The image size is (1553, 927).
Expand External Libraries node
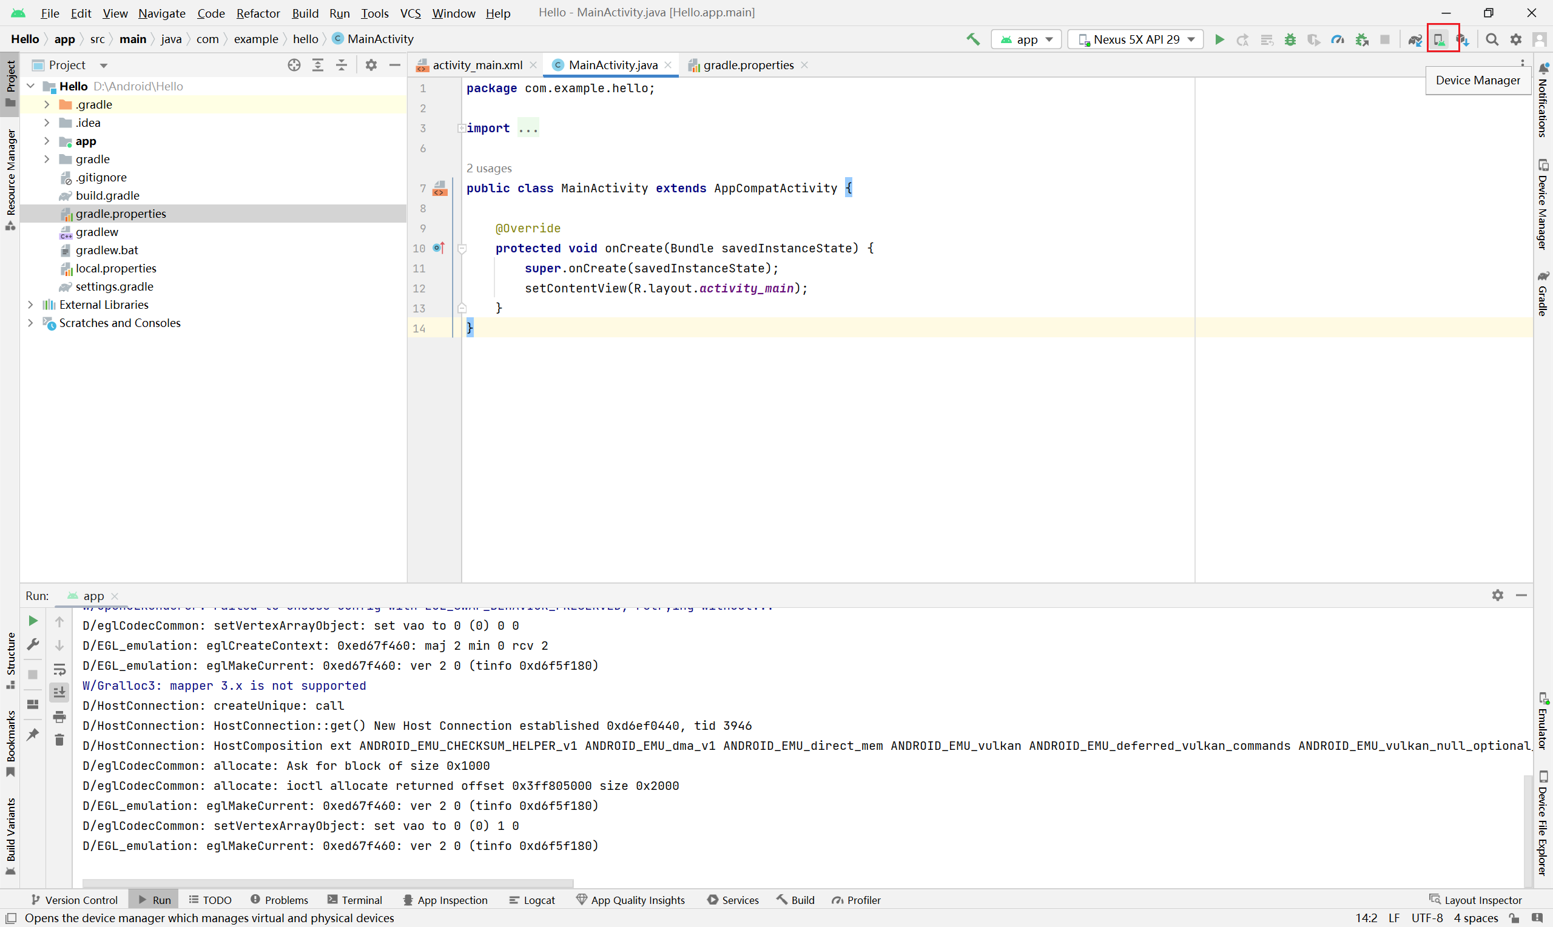(x=30, y=305)
